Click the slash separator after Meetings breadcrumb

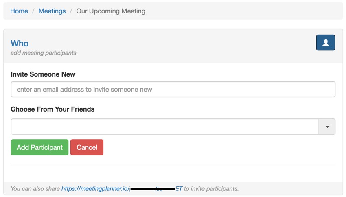[x=71, y=11]
